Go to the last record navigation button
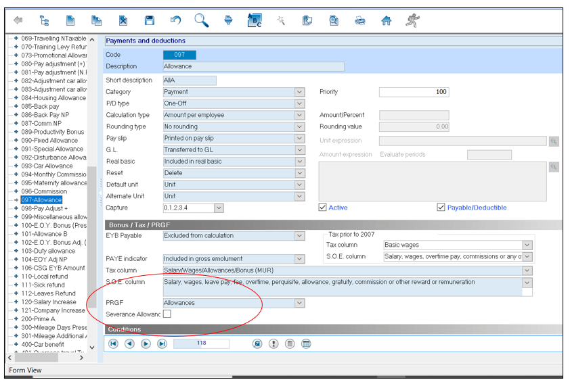Viewport: 570px width, 382px height. pos(162,343)
